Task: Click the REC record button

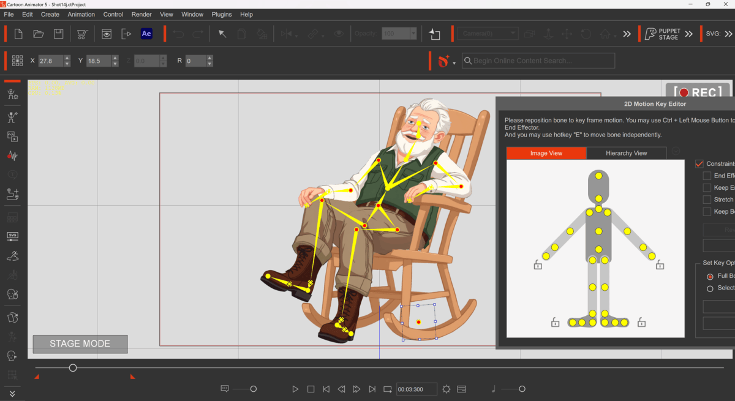Action: pyautogui.click(x=698, y=92)
